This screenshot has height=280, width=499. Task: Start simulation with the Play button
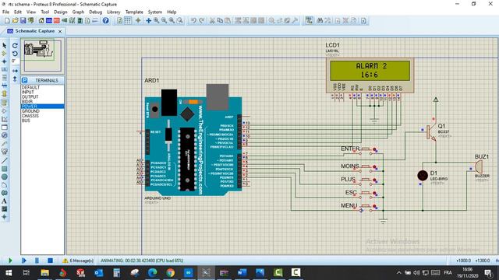click(10, 261)
